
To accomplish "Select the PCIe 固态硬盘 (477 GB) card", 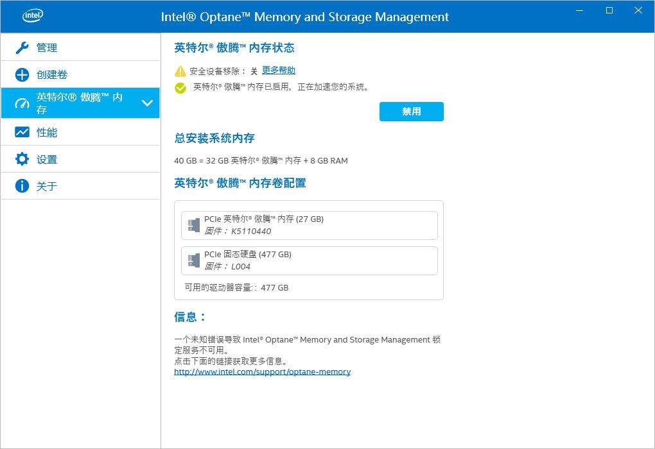I will (309, 261).
